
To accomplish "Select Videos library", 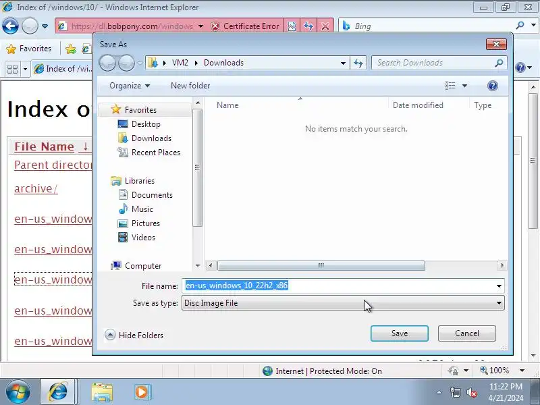I will pos(143,238).
